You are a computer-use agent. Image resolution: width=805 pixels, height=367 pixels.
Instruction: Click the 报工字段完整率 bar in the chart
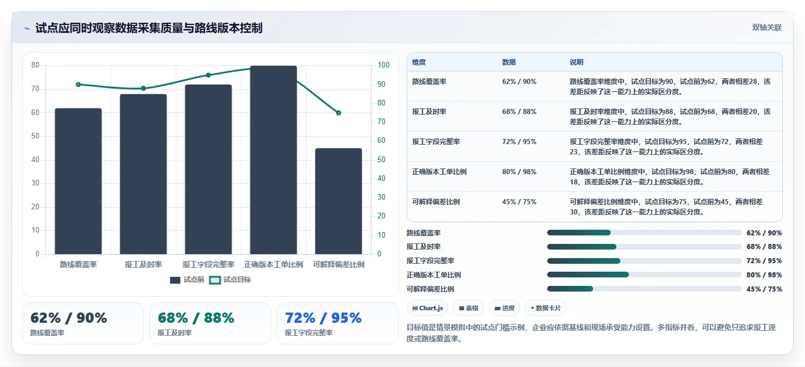click(208, 170)
